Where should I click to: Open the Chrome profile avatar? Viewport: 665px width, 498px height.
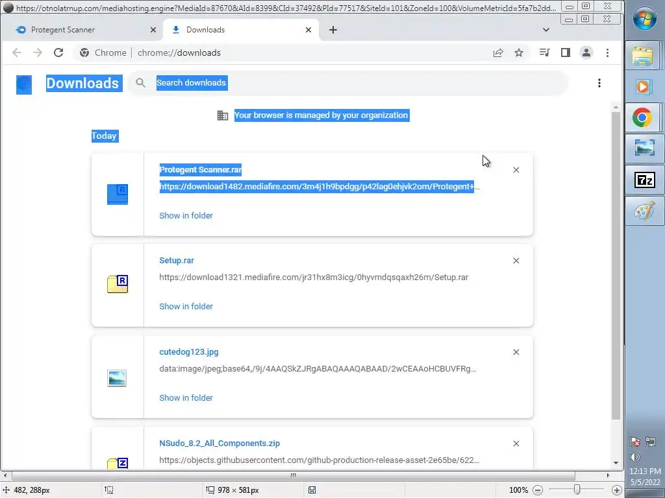(x=586, y=53)
